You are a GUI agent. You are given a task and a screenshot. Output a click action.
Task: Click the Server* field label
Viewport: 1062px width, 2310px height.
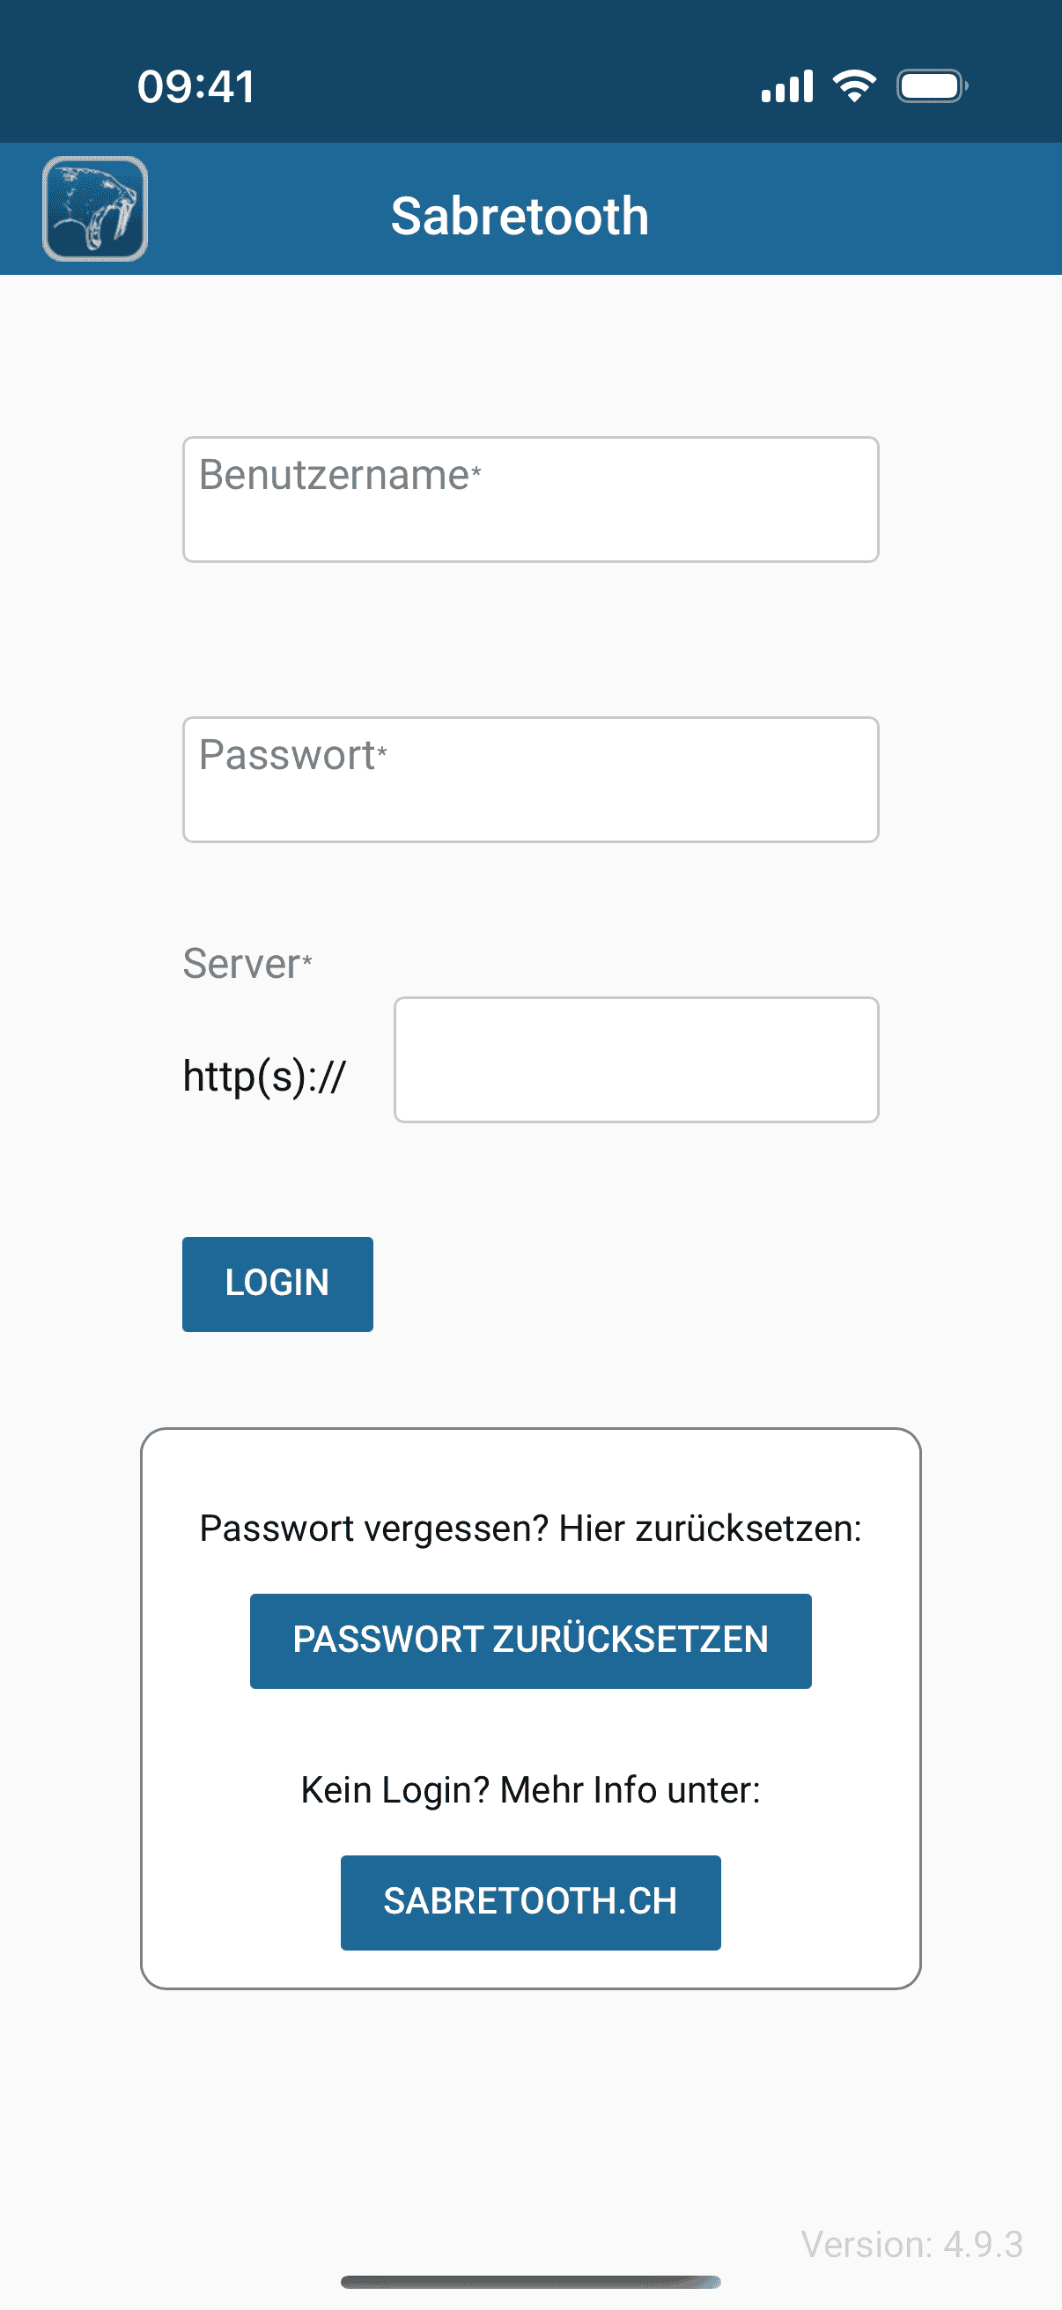pyautogui.click(x=247, y=964)
